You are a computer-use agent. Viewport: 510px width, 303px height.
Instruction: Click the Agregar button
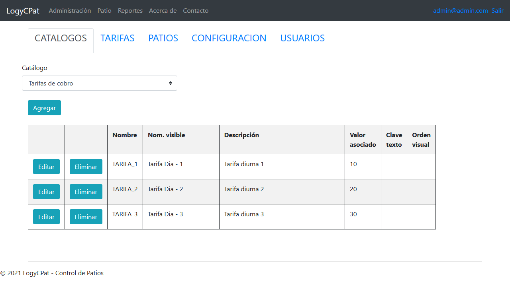tap(44, 108)
